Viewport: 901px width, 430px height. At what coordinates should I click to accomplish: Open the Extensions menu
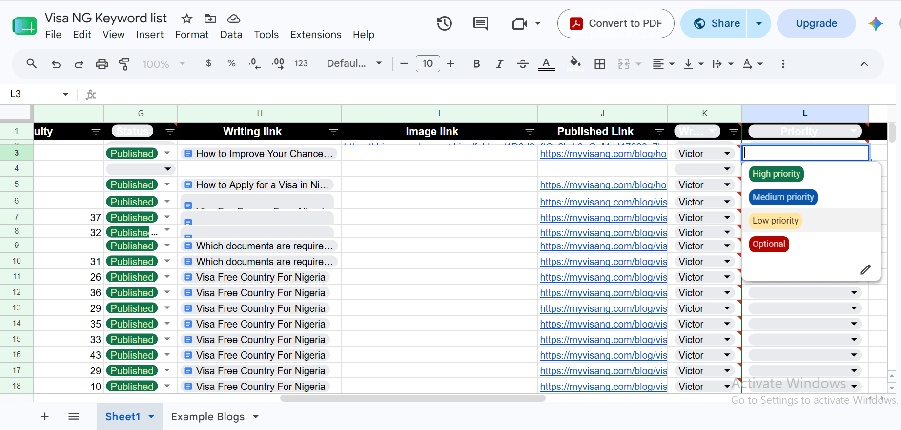tap(316, 35)
